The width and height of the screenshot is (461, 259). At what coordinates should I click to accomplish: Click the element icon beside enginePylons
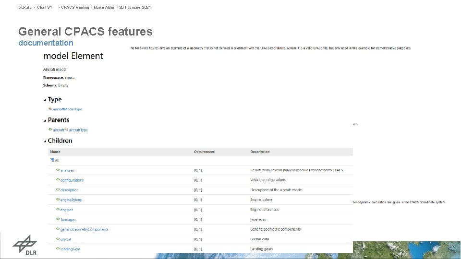pos(58,200)
